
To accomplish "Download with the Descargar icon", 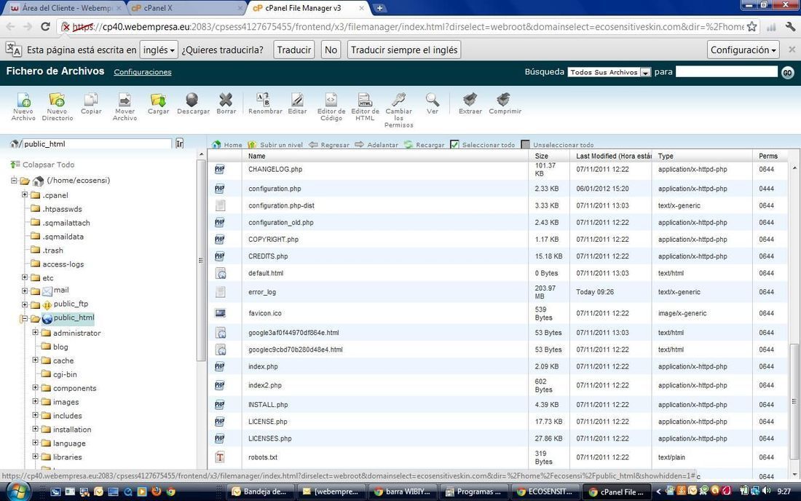I will click(193, 103).
